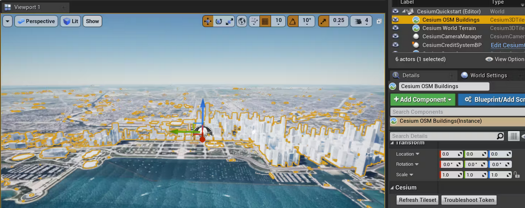Viewport: 525px width, 208px height.
Task: Click the Location Y value field
Action: (x=476, y=154)
